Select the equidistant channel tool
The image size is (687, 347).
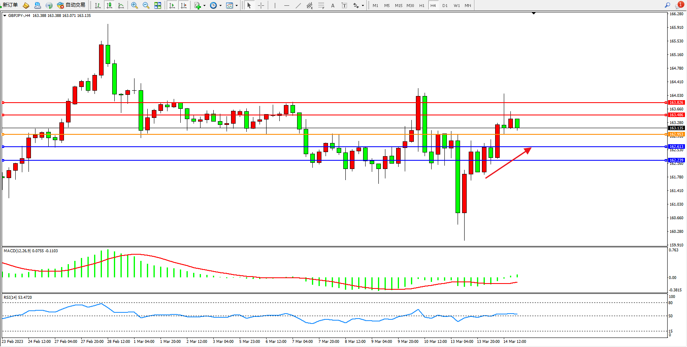click(309, 5)
